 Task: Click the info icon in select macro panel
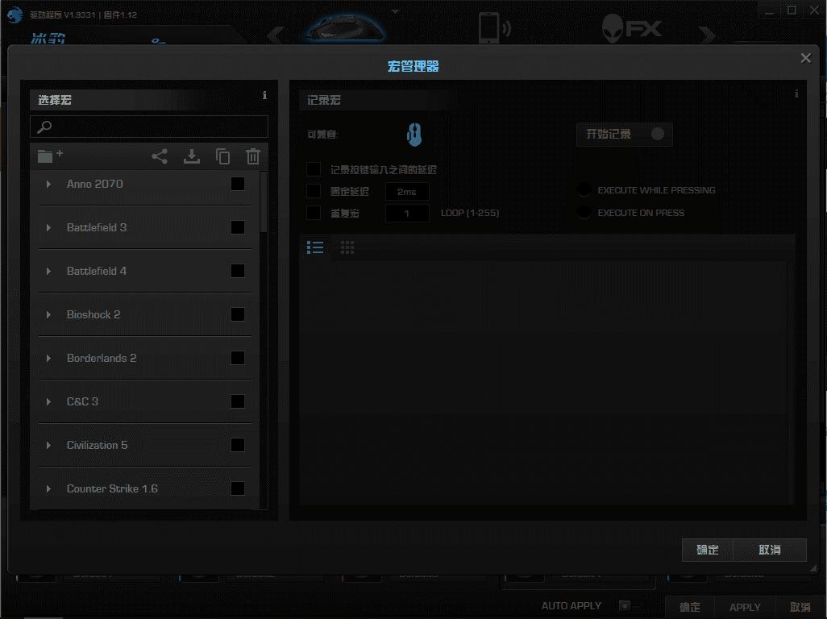264,95
